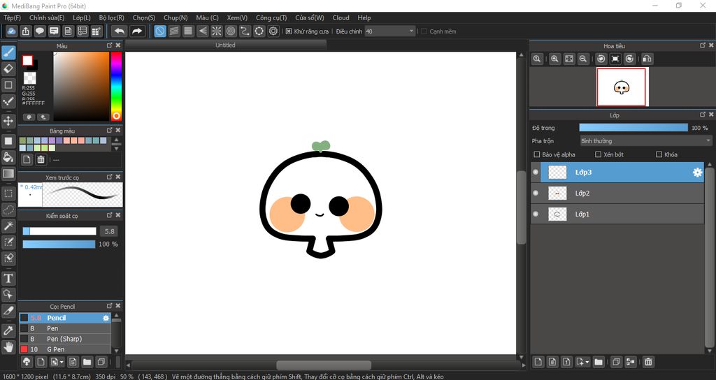Undock the Màu color panel

click(110, 45)
